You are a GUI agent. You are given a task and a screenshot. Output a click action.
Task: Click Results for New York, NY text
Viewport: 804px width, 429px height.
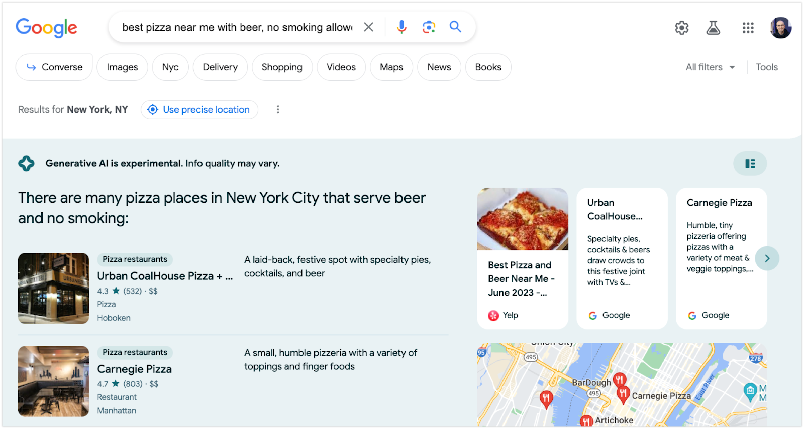coord(73,110)
